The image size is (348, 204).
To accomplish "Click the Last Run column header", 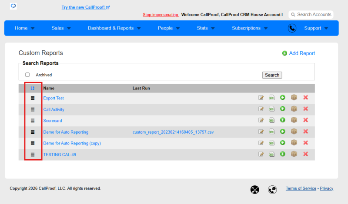I will click(x=141, y=88).
